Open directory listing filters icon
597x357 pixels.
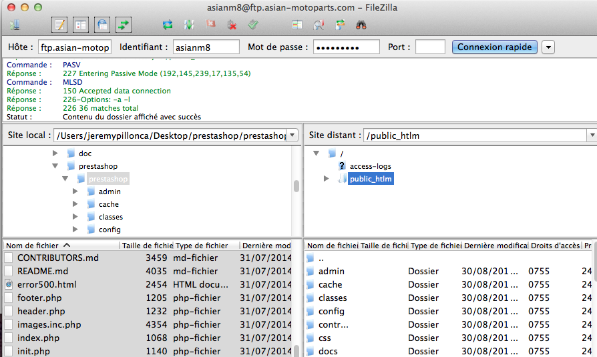pos(297,25)
